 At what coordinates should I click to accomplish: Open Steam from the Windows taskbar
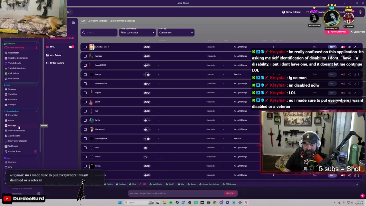point(177,203)
